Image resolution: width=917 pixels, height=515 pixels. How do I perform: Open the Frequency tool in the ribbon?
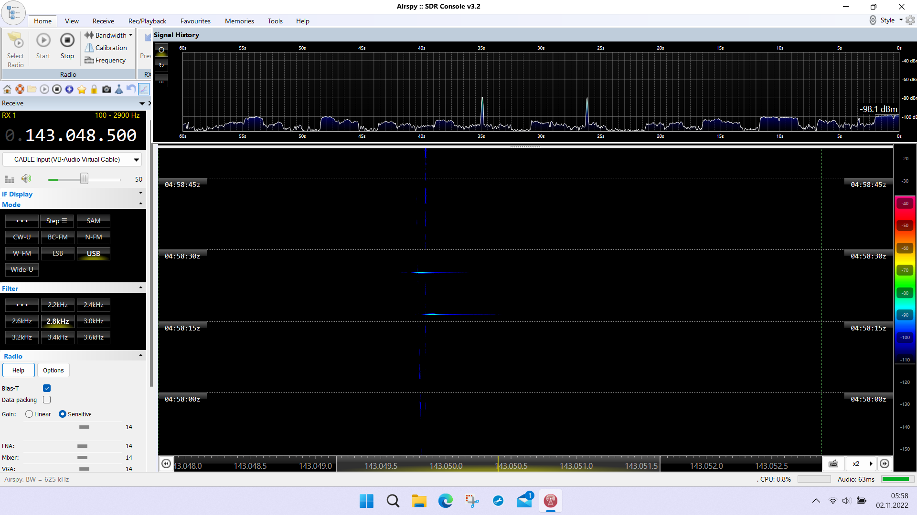[105, 60]
